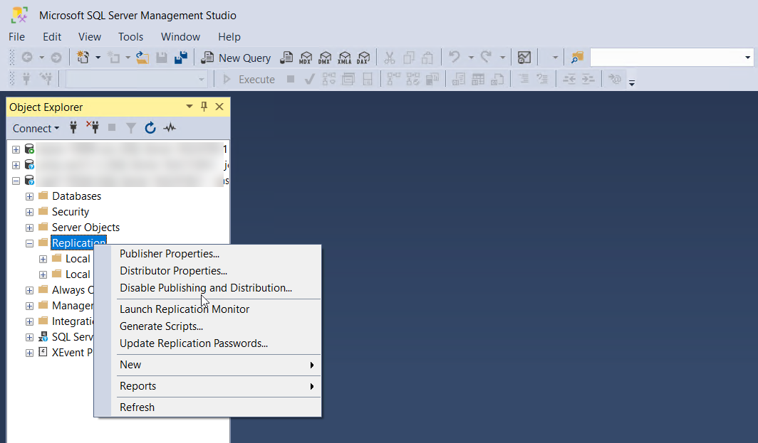Click the New Project toolbar icon
758x443 pixels.
click(83, 58)
